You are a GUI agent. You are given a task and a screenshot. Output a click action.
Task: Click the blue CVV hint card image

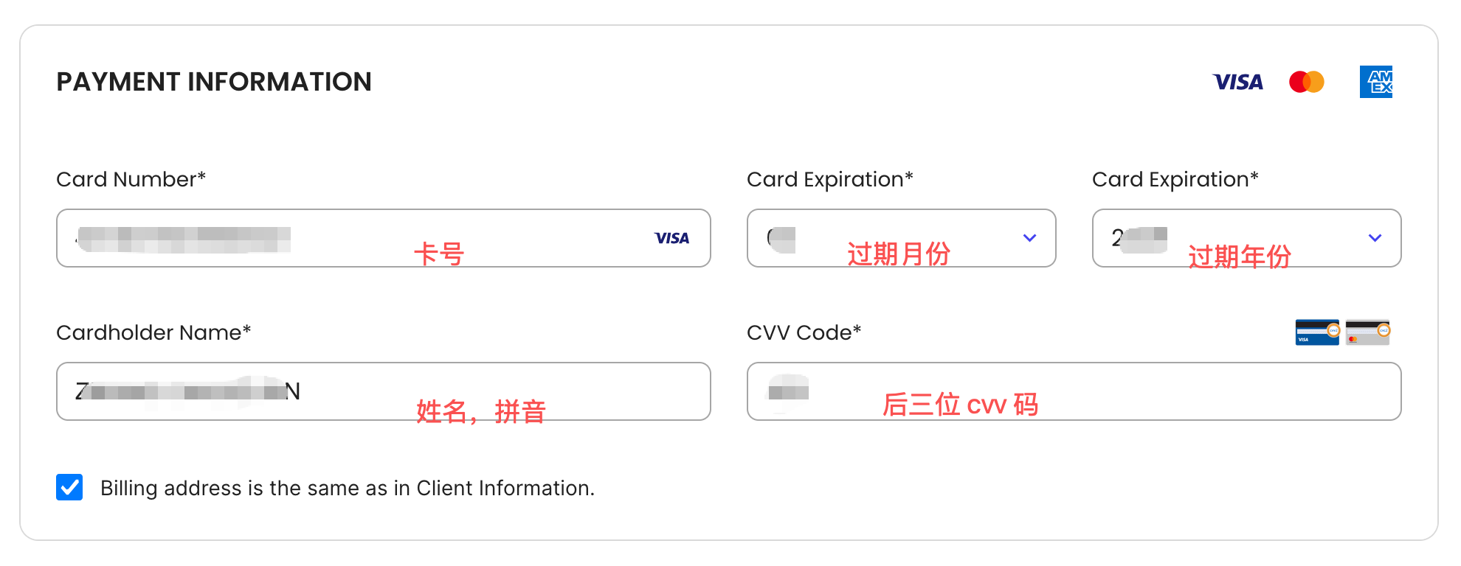1317,332
